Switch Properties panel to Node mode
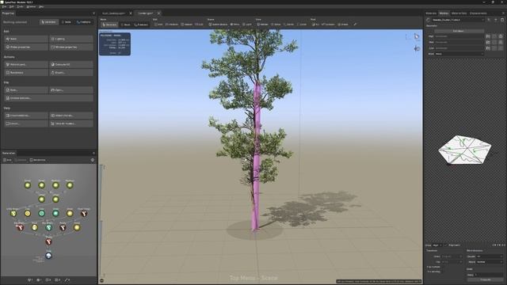Screen dimensions: 507x285 (67, 22)
